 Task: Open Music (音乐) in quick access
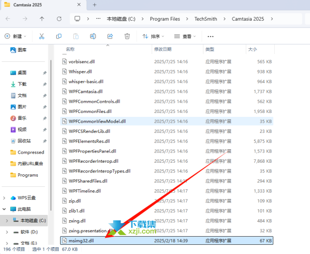18,118
